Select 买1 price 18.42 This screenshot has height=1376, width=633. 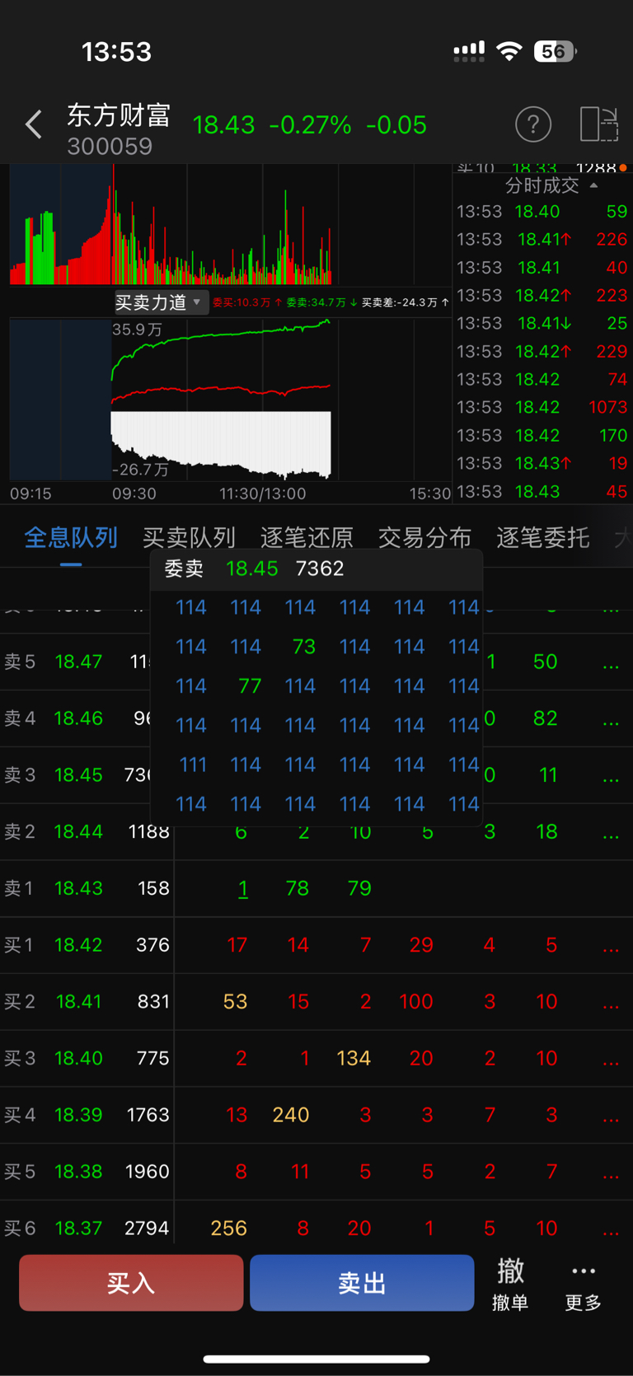pos(78,945)
